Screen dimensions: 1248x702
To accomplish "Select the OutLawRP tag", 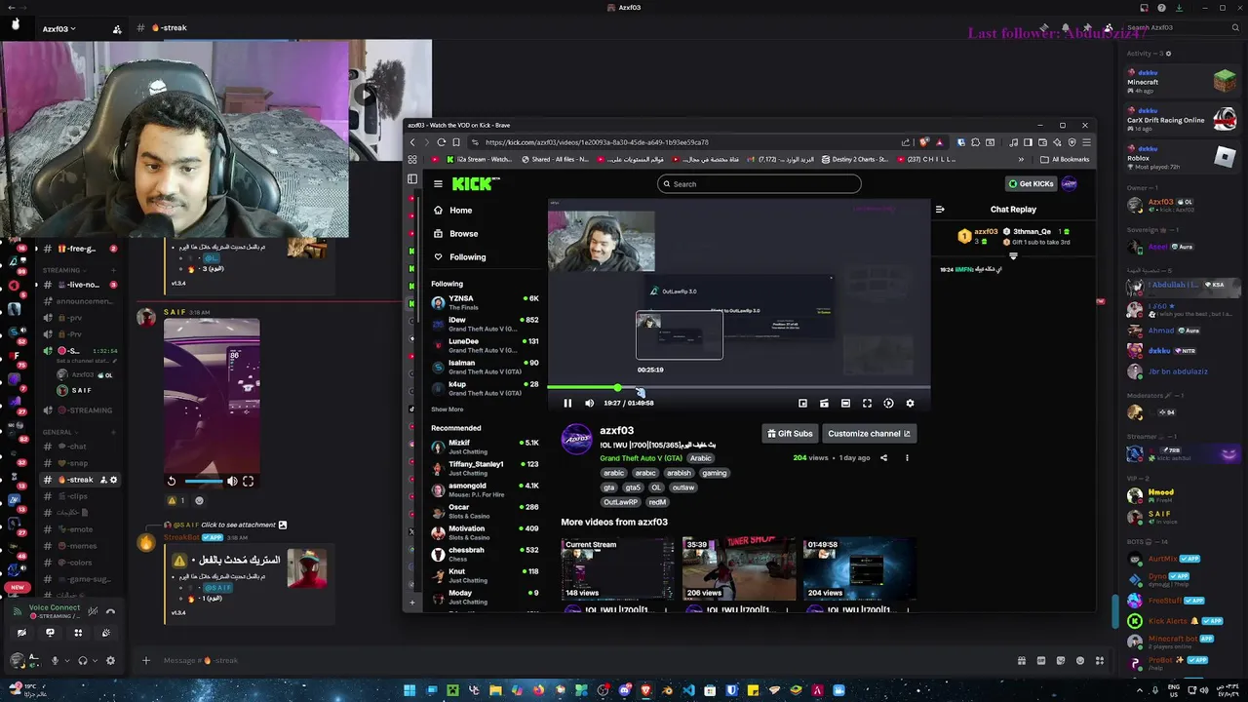I will coord(620,502).
